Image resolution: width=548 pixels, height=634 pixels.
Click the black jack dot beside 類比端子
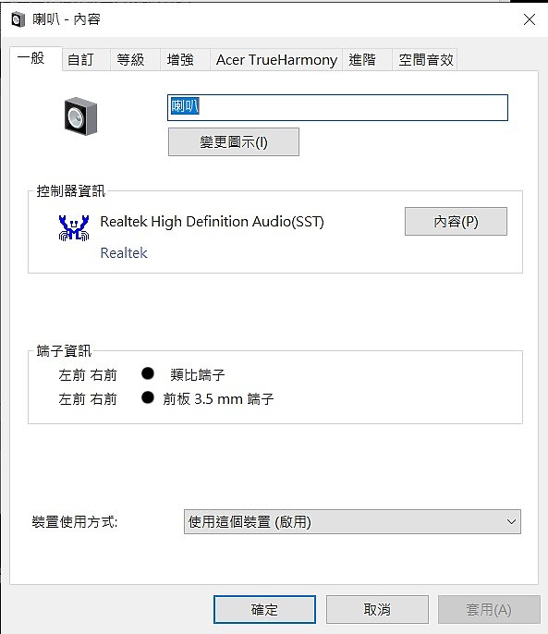point(148,373)
